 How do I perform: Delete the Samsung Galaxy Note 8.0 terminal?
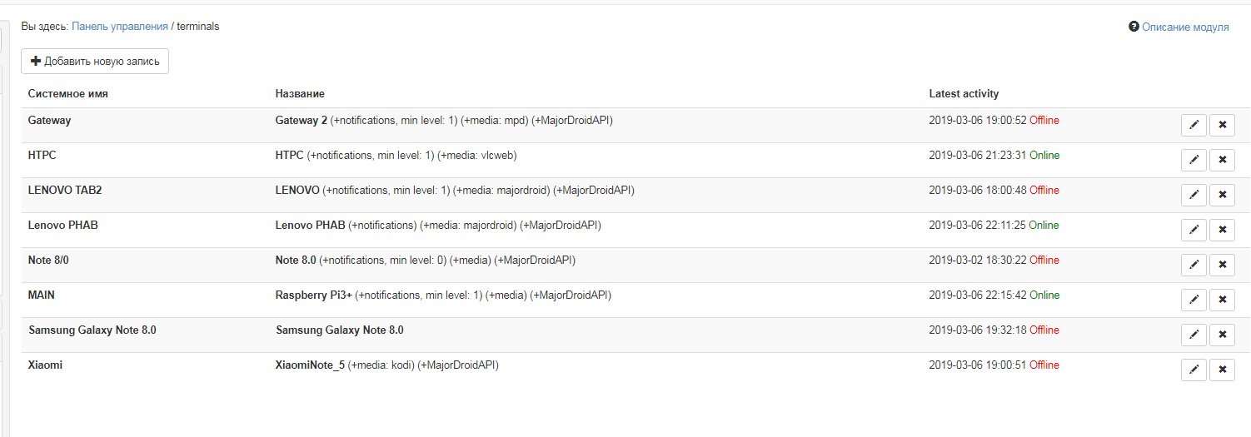(1222, 335)
